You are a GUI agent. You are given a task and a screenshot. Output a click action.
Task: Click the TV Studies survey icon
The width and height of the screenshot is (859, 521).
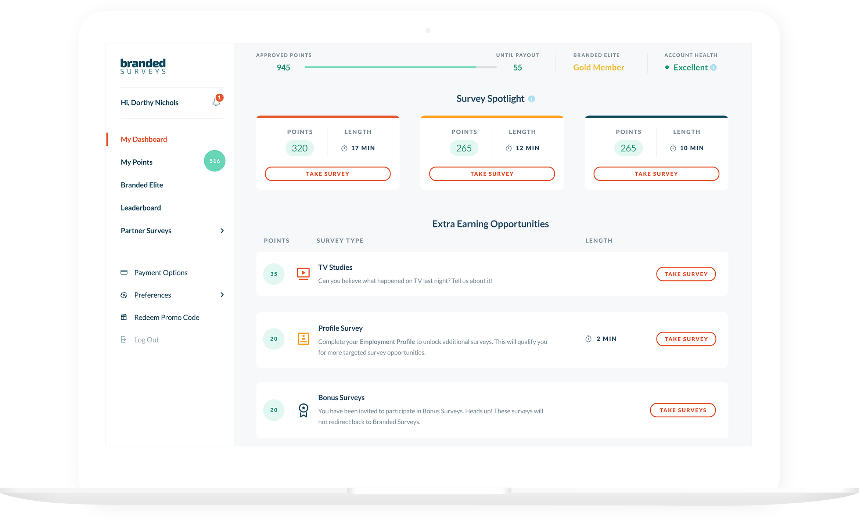(302, 273)
